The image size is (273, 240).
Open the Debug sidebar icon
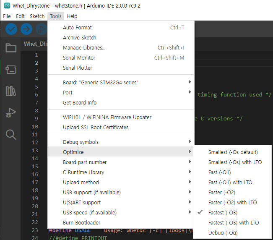11,113
